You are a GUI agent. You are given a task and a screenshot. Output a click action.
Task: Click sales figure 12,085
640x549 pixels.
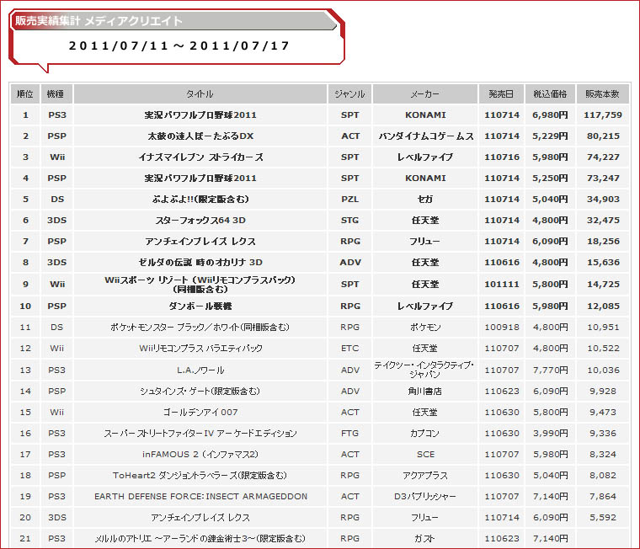[x=603, y=306]
